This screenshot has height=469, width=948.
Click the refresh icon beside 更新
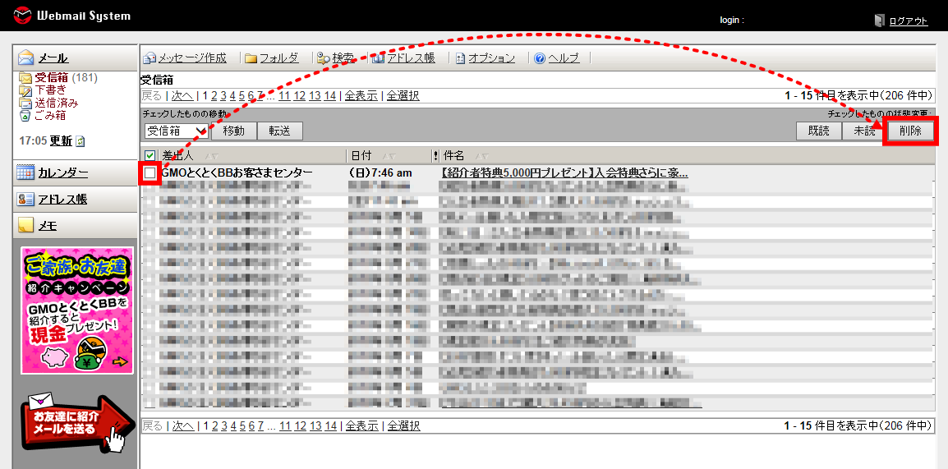click(81, 141)
